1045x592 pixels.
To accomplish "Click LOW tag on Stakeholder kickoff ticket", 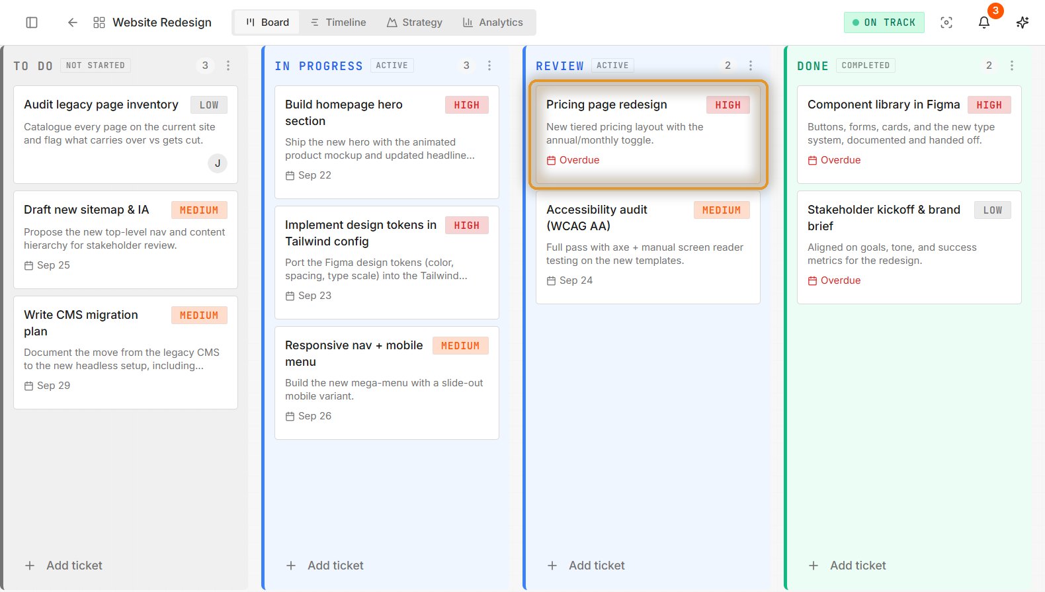I will [x=993, y=210].
